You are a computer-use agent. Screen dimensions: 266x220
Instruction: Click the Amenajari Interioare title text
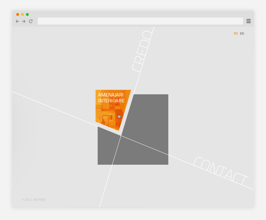tap(111, 98)
